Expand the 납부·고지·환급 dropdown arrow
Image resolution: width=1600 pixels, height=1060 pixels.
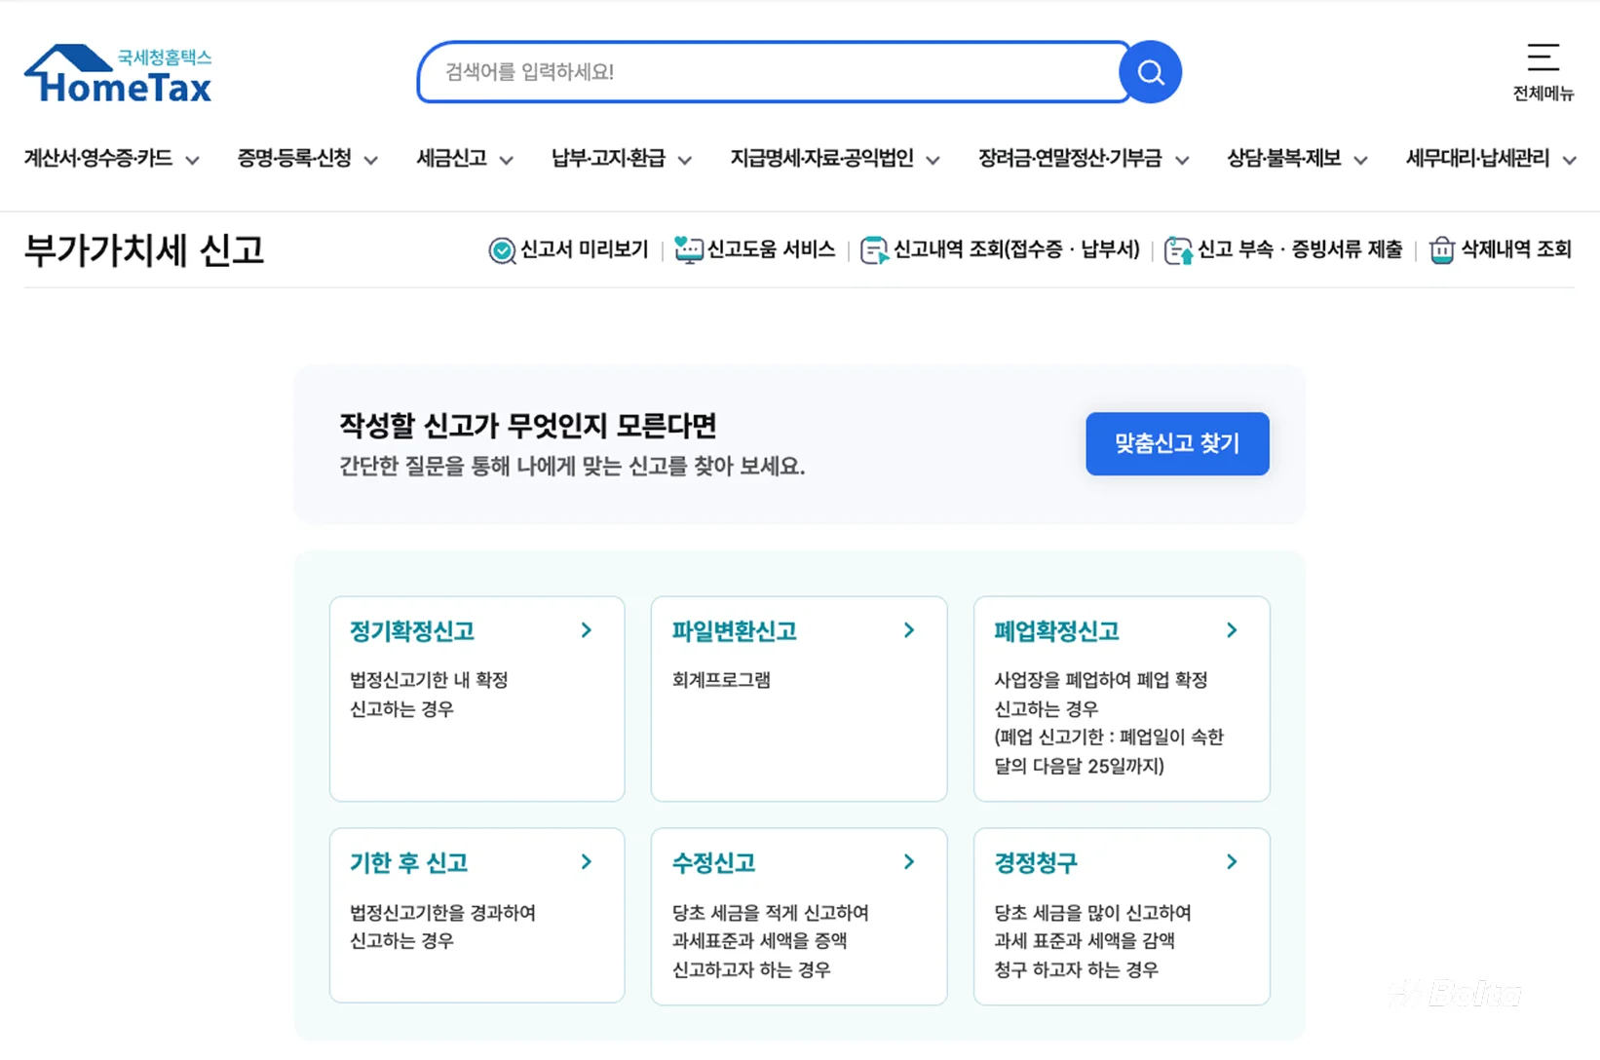coord(687,160)
